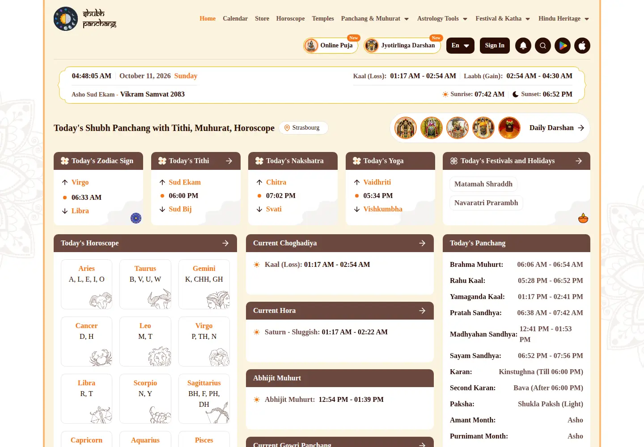Expand the Festival & Katha menu
The image size is (644, 447).
tap(503, 19)
